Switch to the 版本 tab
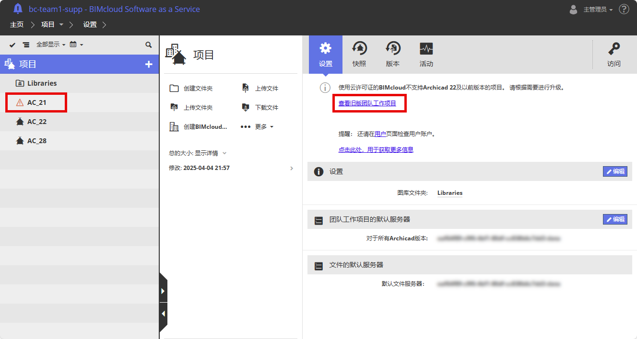This screenshot has height=339, width=637. click(393, 55)
